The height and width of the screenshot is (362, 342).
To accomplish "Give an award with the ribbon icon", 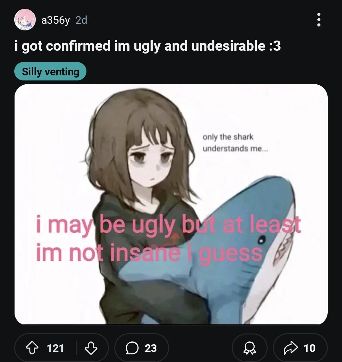I will 250,348.
